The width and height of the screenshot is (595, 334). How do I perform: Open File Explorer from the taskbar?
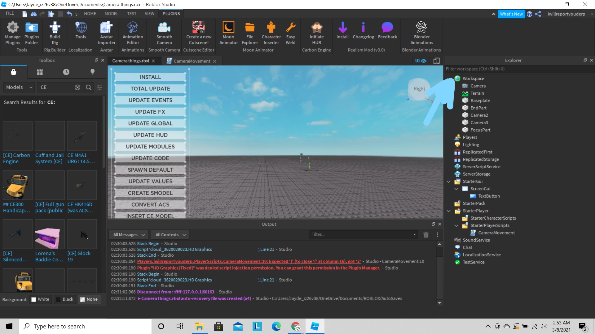pos(199,326)
